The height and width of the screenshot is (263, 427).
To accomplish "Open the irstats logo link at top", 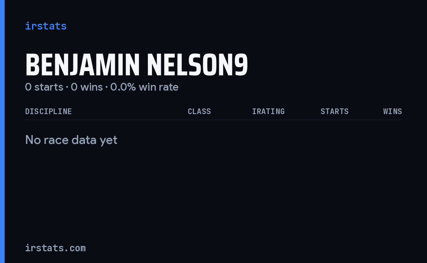I will click(x=46, y=26).
